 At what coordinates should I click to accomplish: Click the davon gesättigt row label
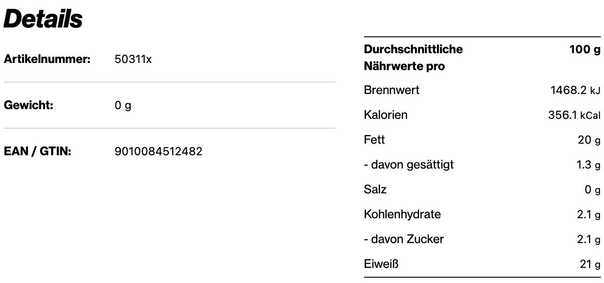pyautogui.click(x=408, y=165)
